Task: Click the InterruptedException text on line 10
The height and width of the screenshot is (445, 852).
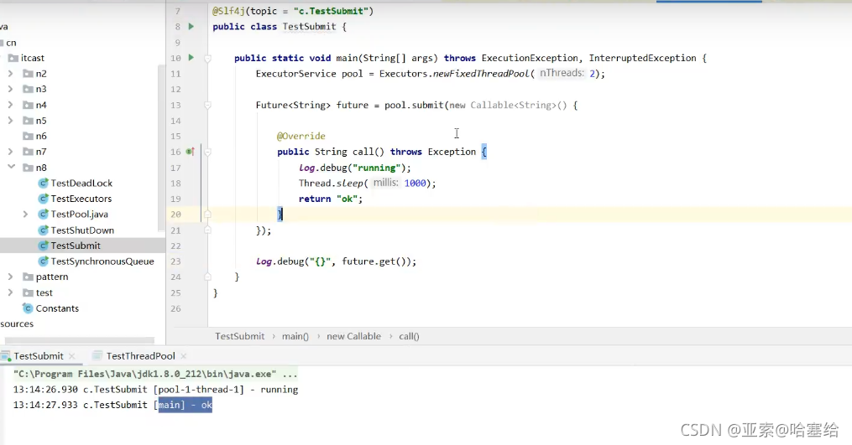Action: [x=642, y=58]
